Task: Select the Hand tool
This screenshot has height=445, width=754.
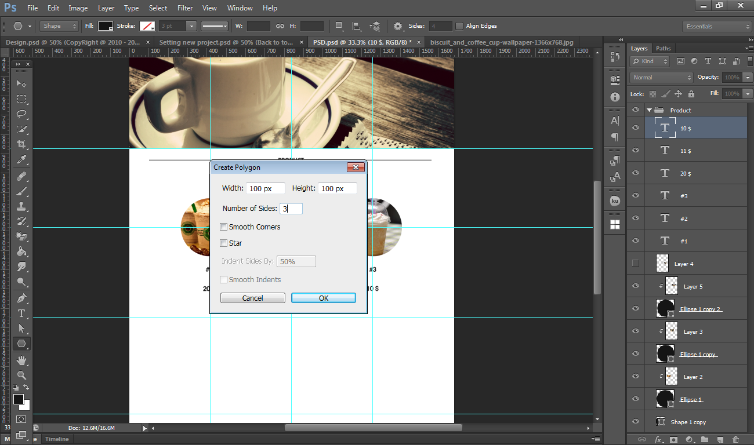Action: pos(21,360)
